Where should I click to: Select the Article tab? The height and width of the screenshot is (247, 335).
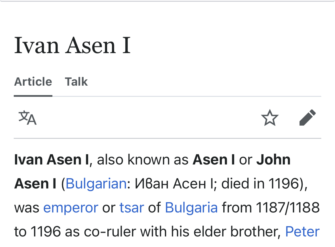[33, 82]
